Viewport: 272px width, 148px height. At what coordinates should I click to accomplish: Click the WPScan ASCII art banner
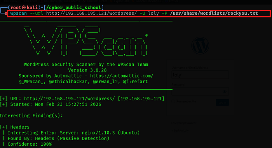[x=86, y=41]
